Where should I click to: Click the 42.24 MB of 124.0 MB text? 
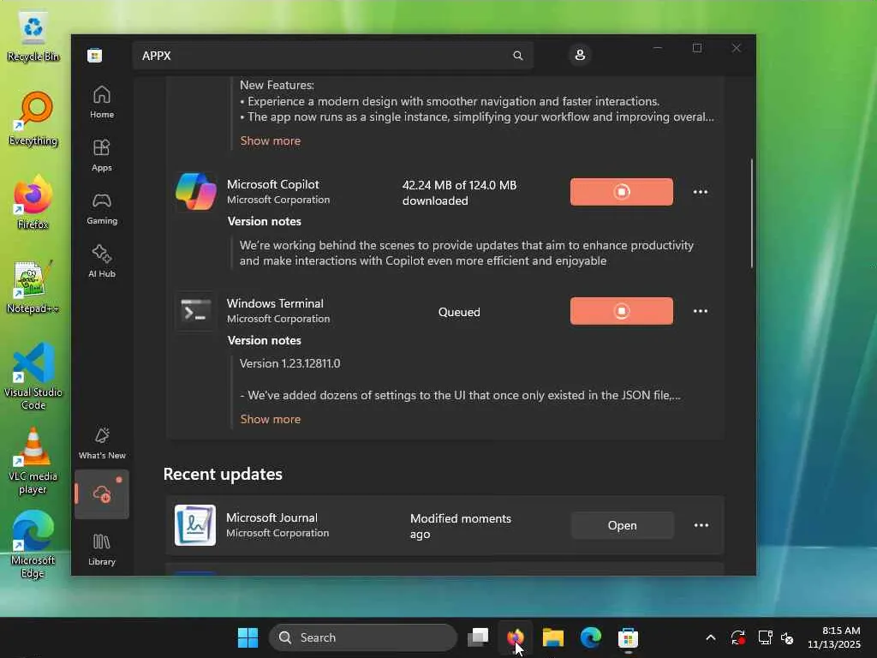(459, 185)
